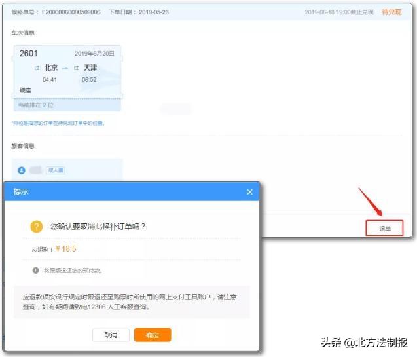Click the yellow question mark icon
The image size is (417, 357).
[x=37, y=227]
